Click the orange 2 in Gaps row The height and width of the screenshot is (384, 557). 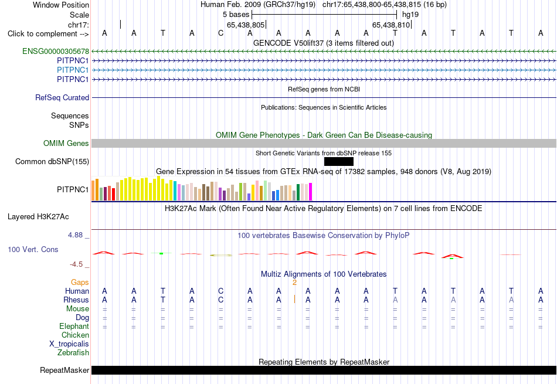coord(294,283)
